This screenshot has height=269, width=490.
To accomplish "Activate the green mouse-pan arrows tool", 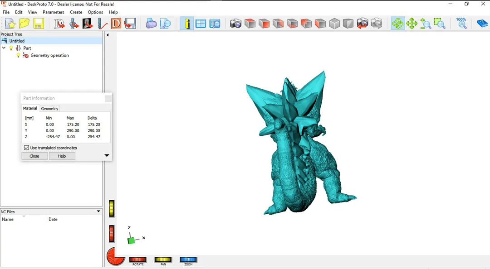I will 412,24.
